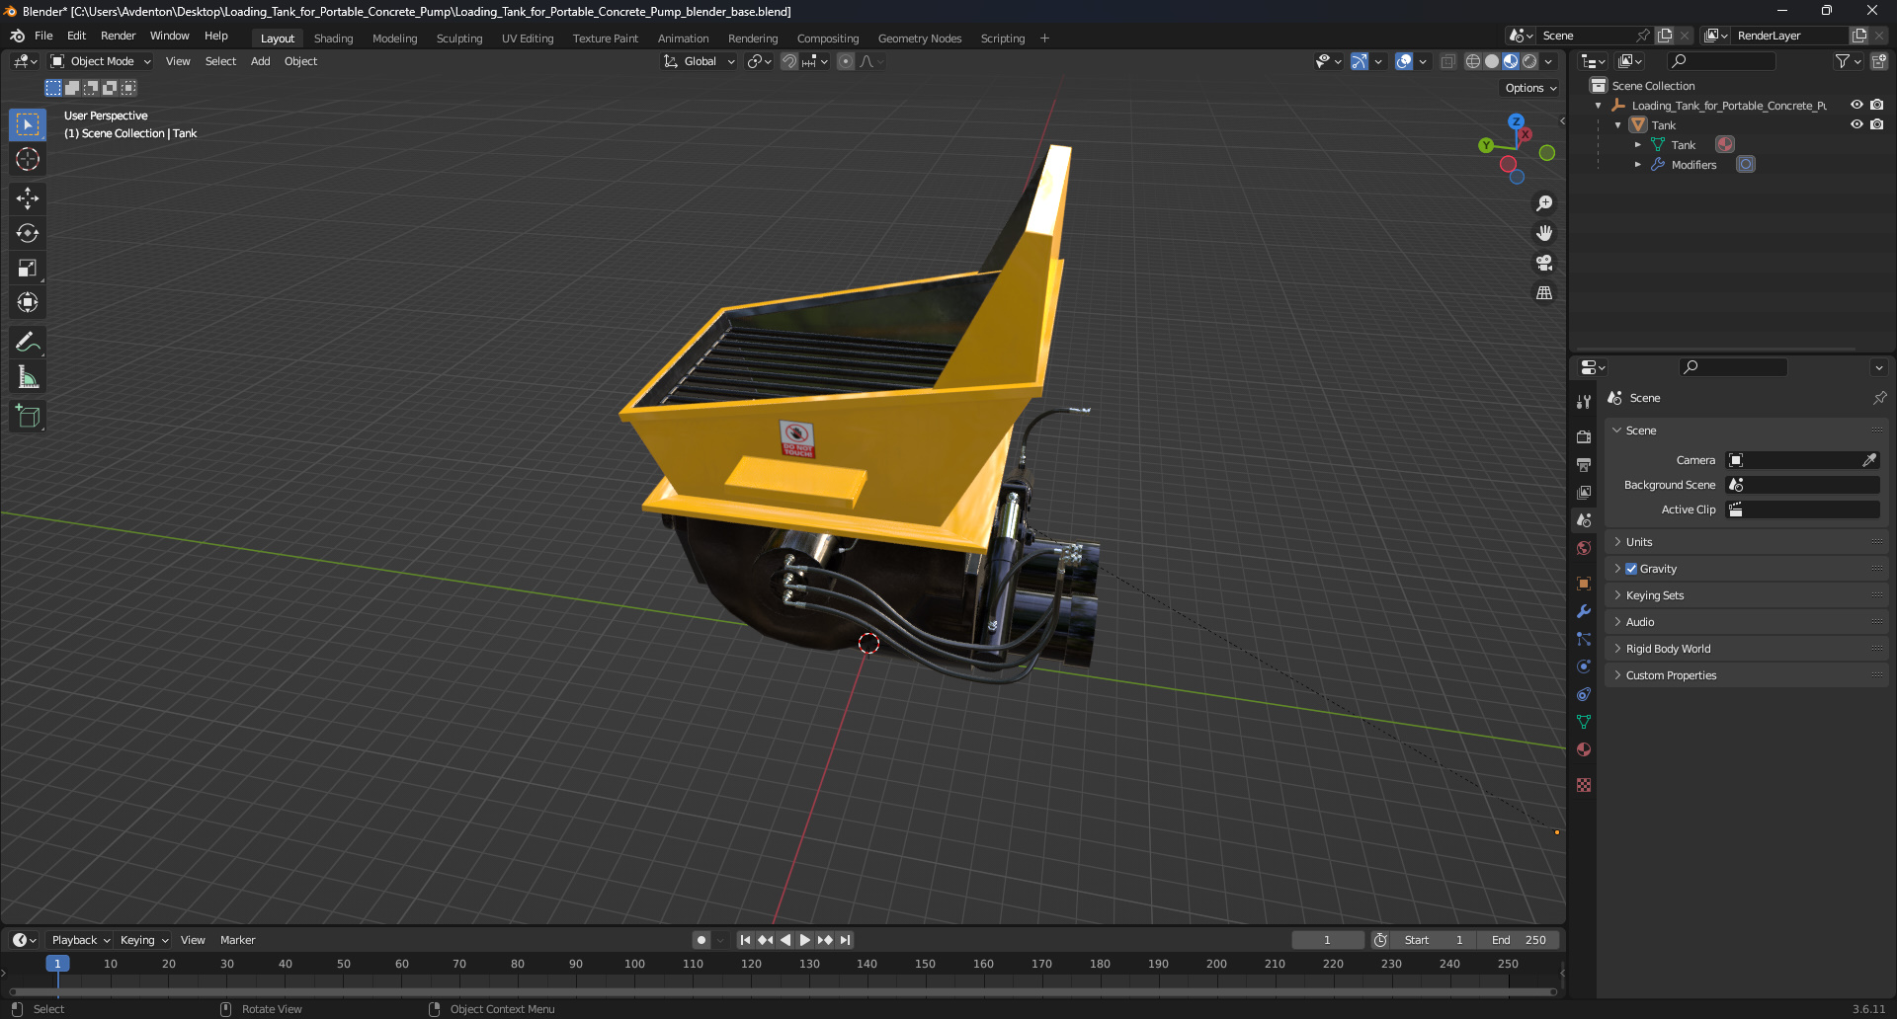Open the Options dropdown in viewport
This screenshot has height=1019, width=1897.
coord(1530,88)
